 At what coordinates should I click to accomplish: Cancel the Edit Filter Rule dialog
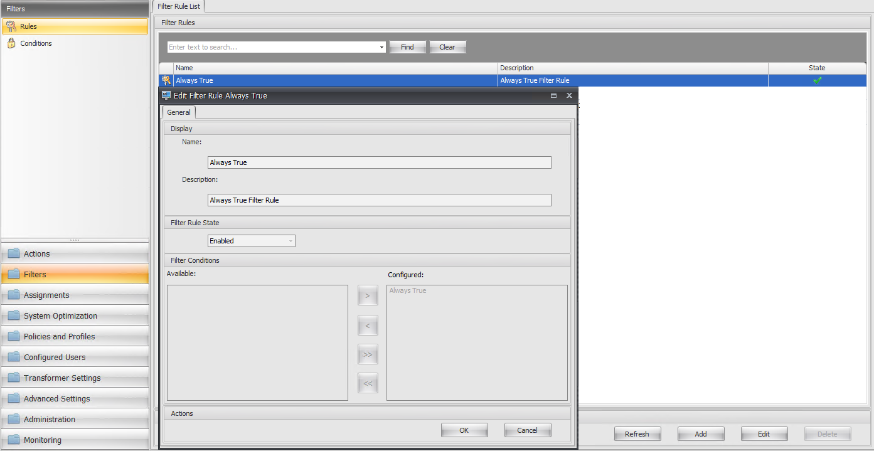[x=527, y=430]
